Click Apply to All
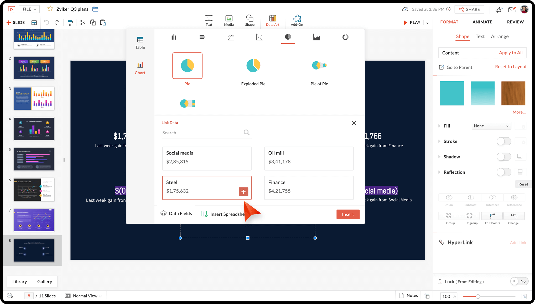The width and height of the screenshot is (535, 304). coord(511,53)
